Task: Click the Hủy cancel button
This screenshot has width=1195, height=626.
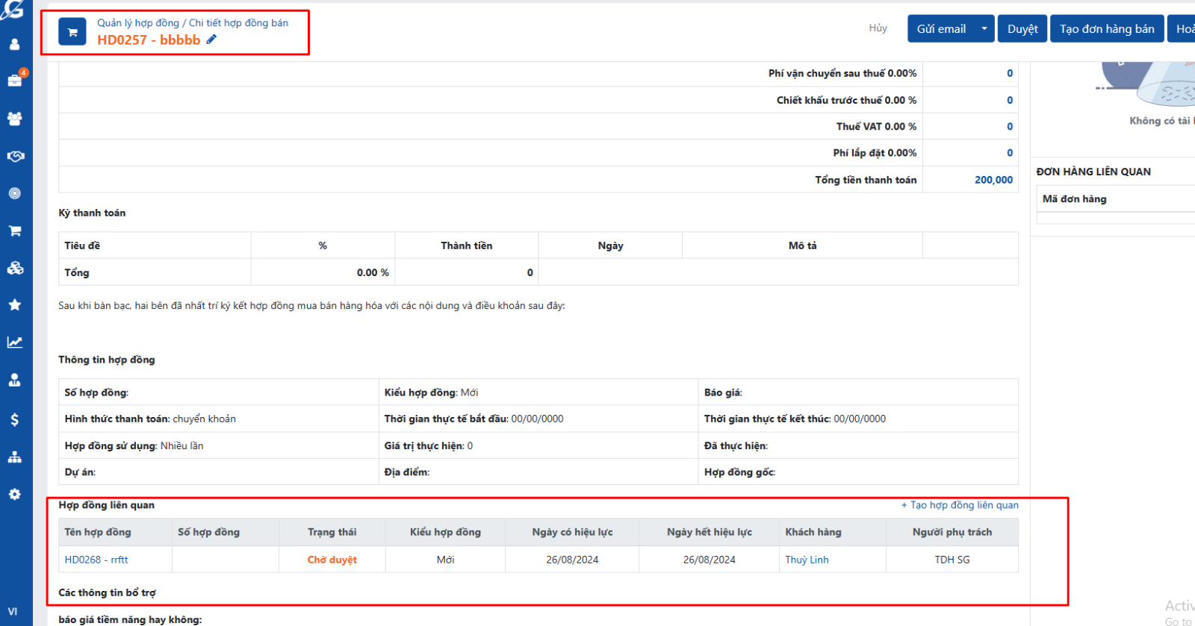Action: tap(878, 28)
